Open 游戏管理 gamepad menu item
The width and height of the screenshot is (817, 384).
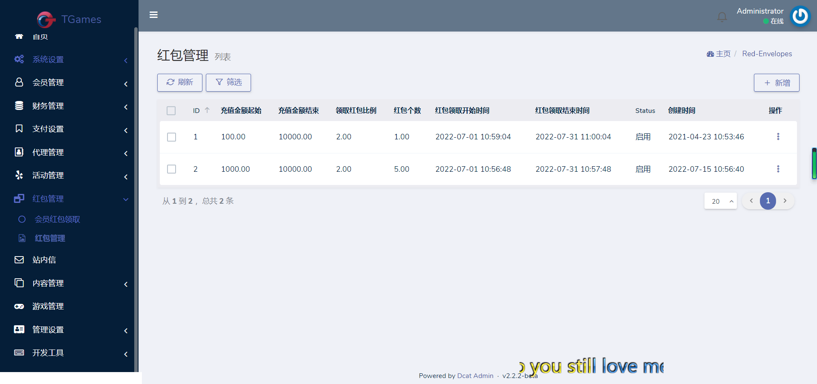(48, 306)
